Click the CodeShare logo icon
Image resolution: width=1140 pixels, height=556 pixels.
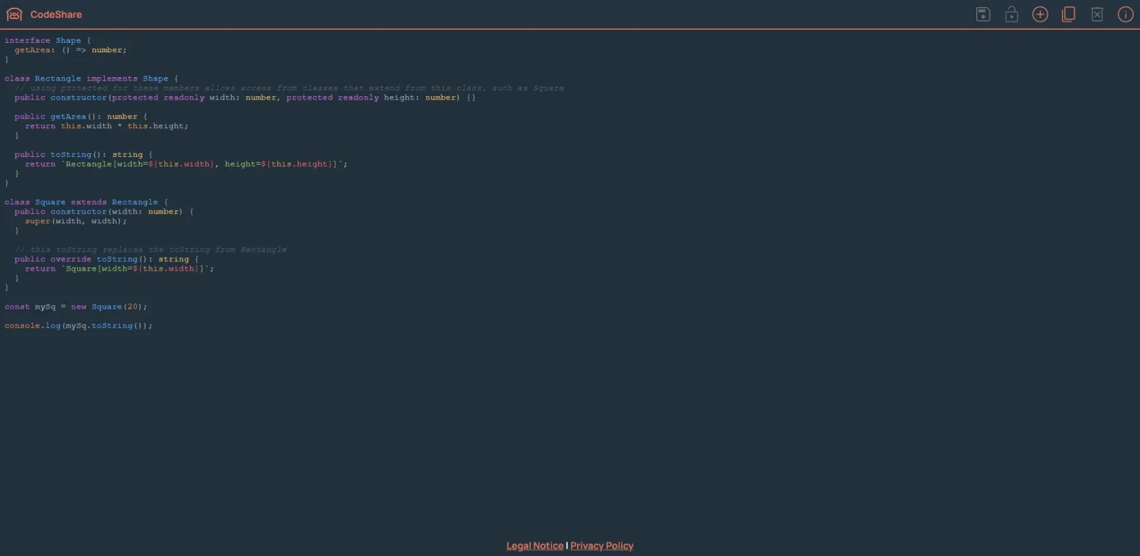tap(14, 14)
